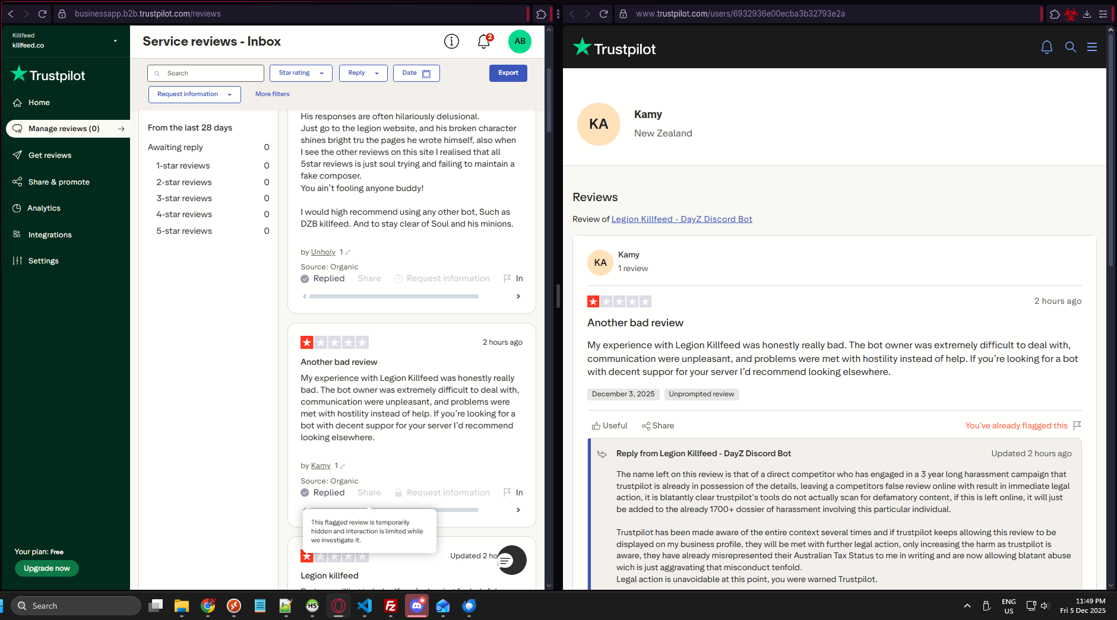The width and height of the screenshot is (1117, 620).
Task: Open the info icon in Service reviews header
Action: pyautogui.click(x=451, y=42)
